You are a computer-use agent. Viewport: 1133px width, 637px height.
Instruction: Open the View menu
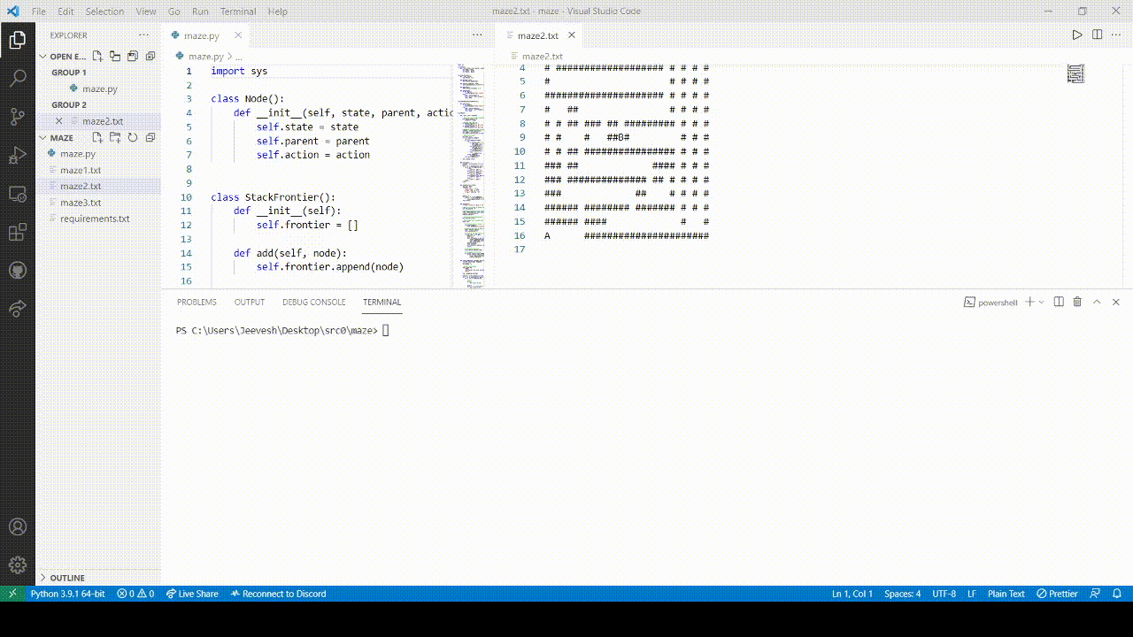pyautogui.click(x=146, y=12)
